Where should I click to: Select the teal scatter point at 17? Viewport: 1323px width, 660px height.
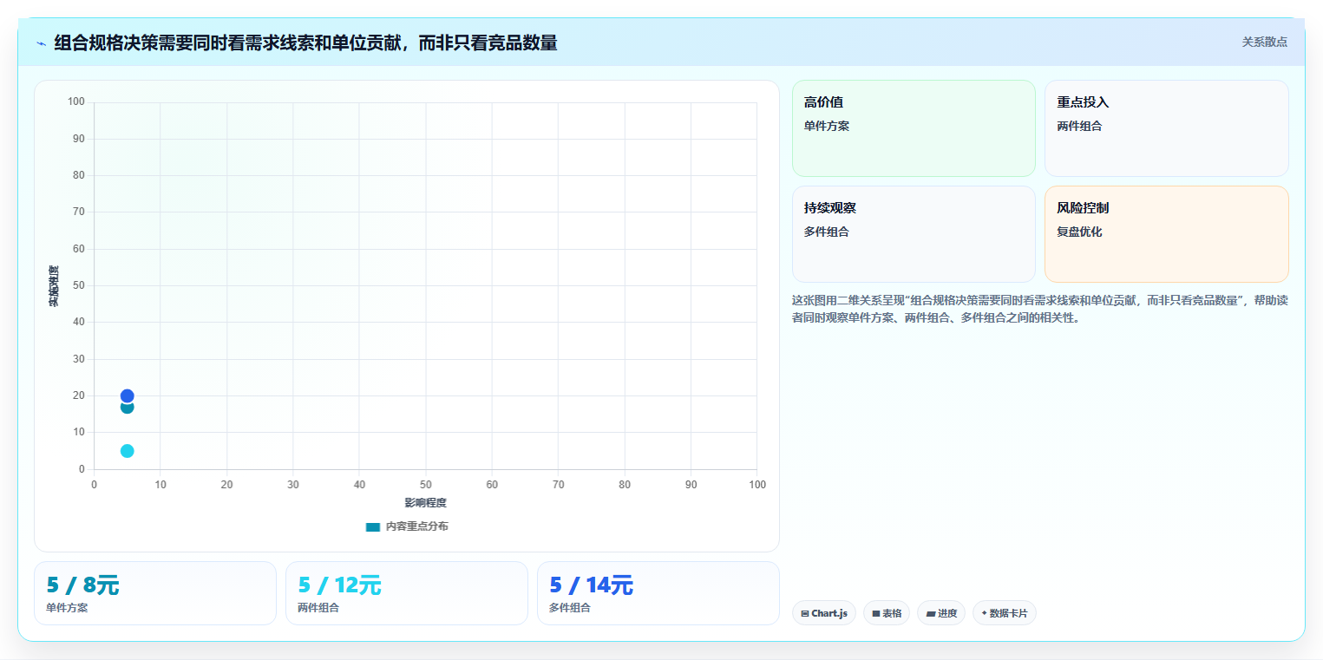click(x=127, y=408)
